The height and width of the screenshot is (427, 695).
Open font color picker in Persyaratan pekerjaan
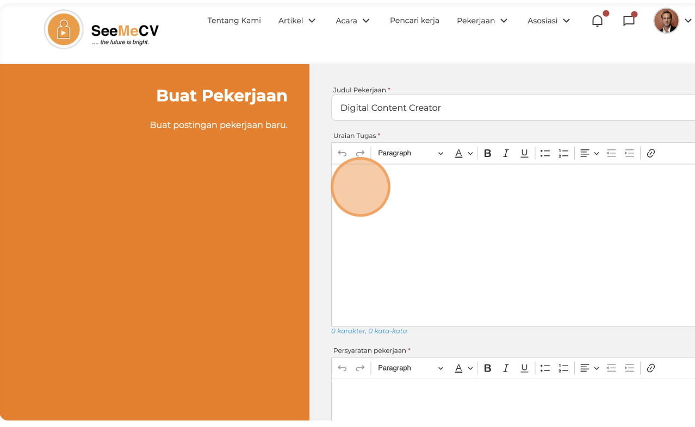click(464, 368)
